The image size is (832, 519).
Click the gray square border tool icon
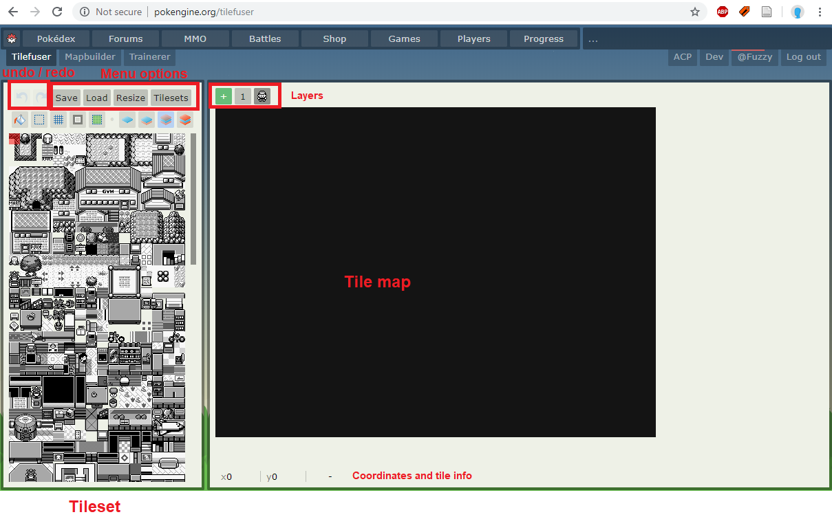(78, 120)
